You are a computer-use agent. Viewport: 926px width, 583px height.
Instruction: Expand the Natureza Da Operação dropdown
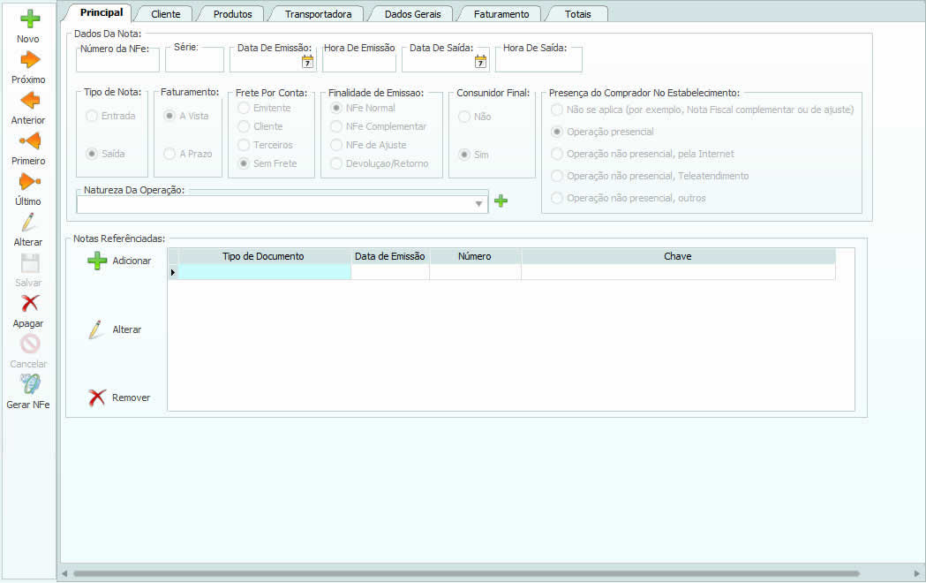pyautogui.click(x=479, y=204)
